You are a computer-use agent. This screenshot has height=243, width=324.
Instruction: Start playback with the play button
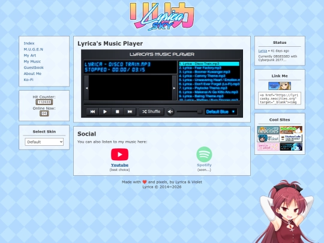(105, 112)
